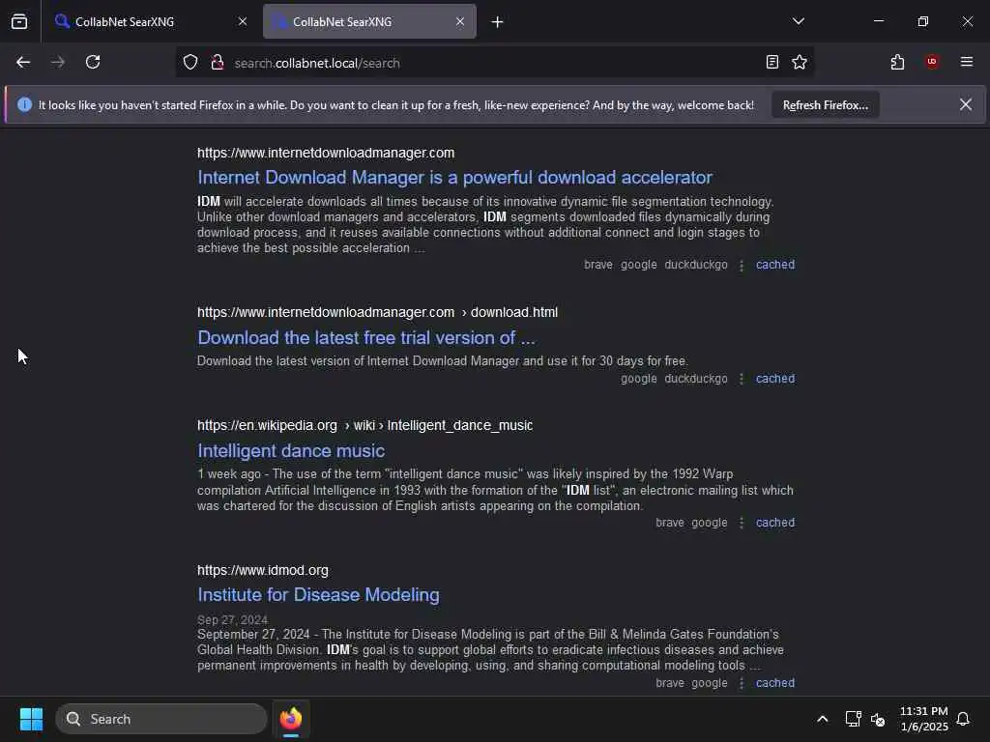The width and height of the screenshot is (990, 742).
Task: Close the first CollabNet SearXNG tab
Action: 243,21
